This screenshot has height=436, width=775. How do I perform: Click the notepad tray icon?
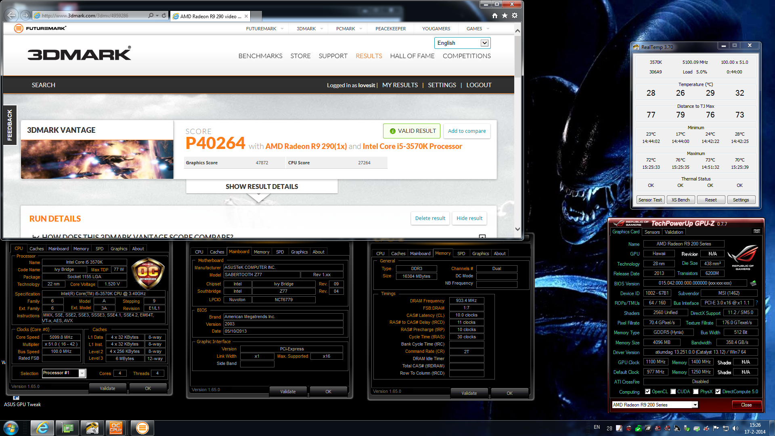point(619,428)
